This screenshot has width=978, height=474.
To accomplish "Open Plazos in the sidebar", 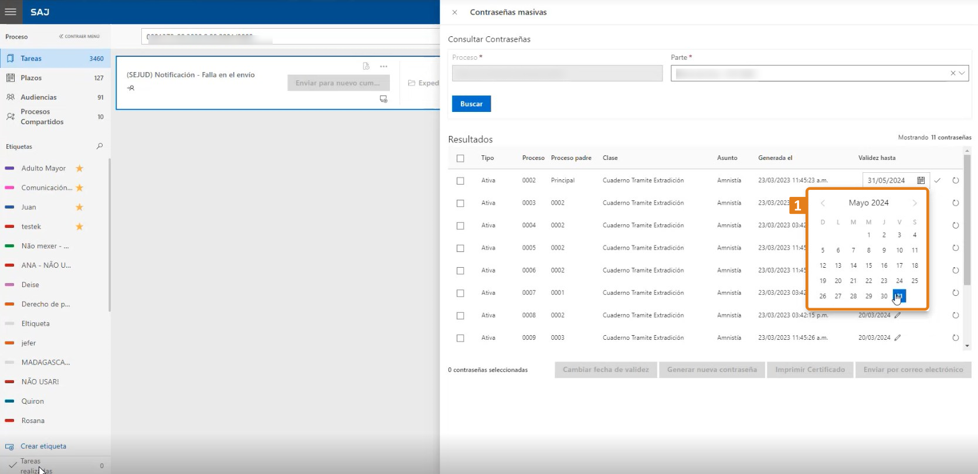I will pyautogui.click(x=55, y=78).
